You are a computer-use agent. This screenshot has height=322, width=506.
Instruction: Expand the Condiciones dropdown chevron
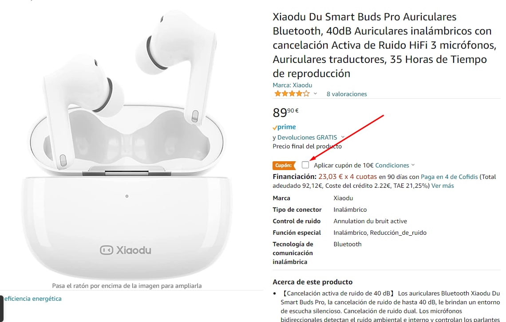413,165
